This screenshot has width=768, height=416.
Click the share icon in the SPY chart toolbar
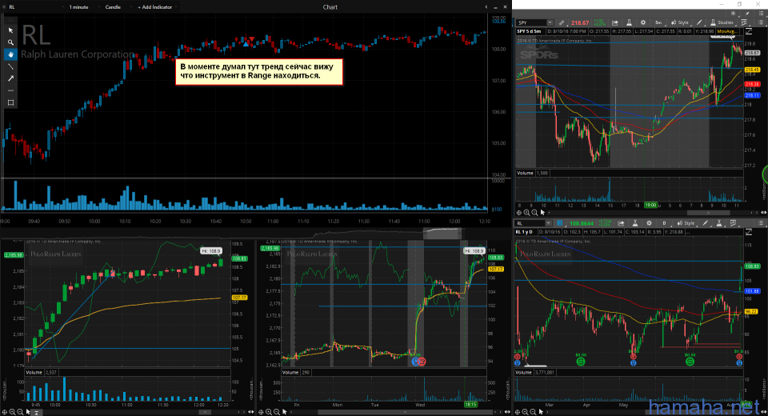click(x=614, y=22)
